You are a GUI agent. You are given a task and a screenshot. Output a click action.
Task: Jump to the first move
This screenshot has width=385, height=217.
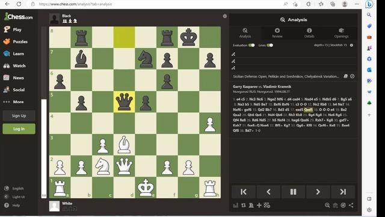[x=244, y=192]
